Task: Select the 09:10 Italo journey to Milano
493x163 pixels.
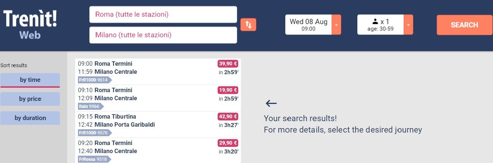Action: point(158,98)
